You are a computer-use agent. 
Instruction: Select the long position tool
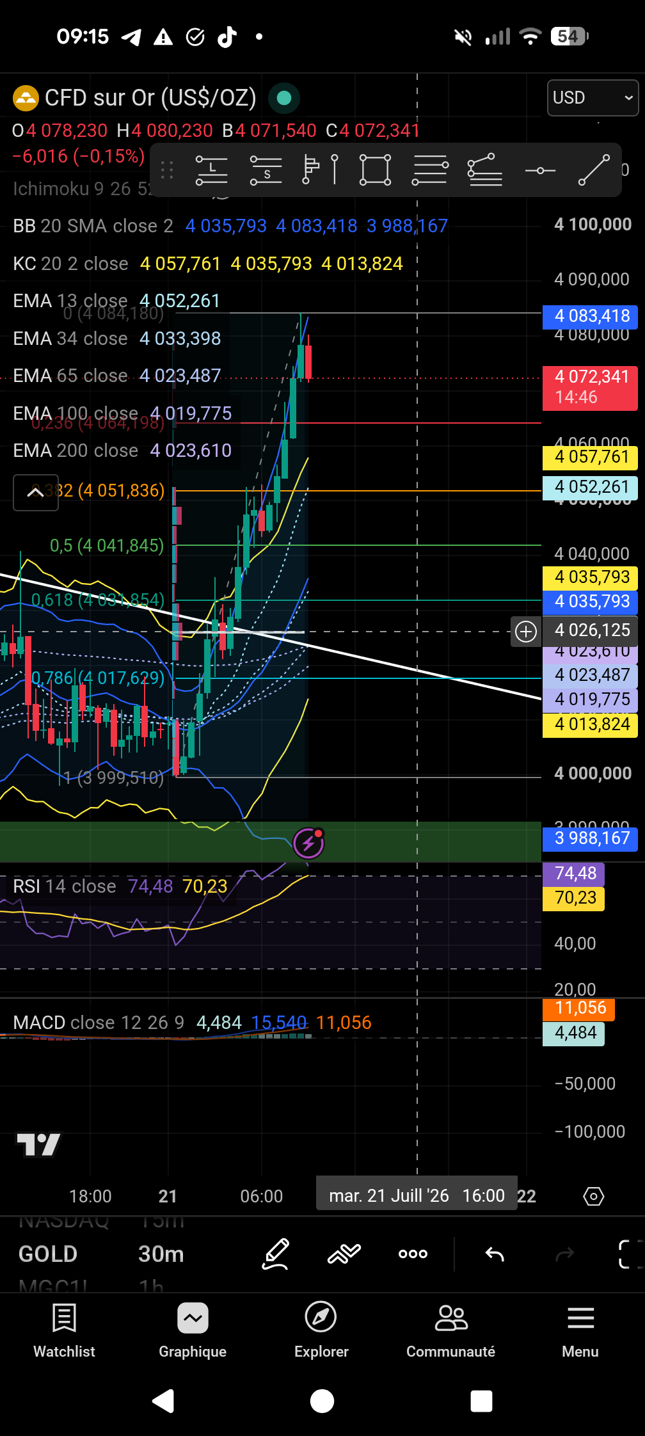point(211,170)
